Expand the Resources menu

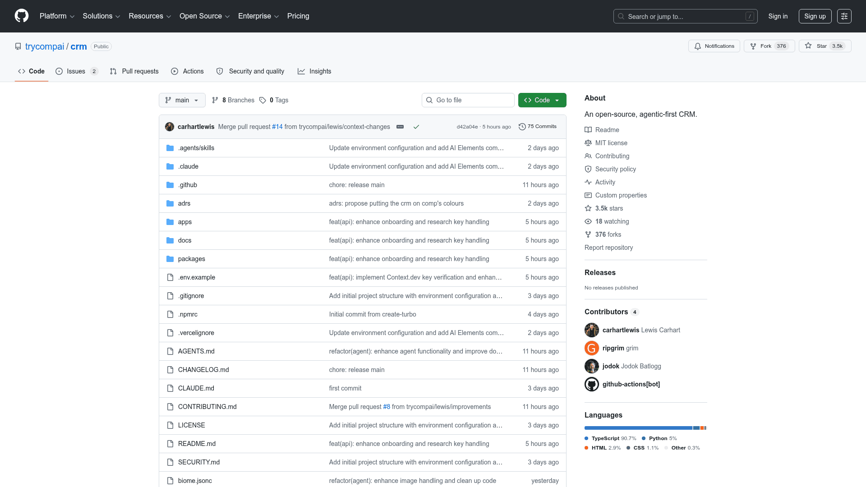pyautogui.click(x=150, y=16)
